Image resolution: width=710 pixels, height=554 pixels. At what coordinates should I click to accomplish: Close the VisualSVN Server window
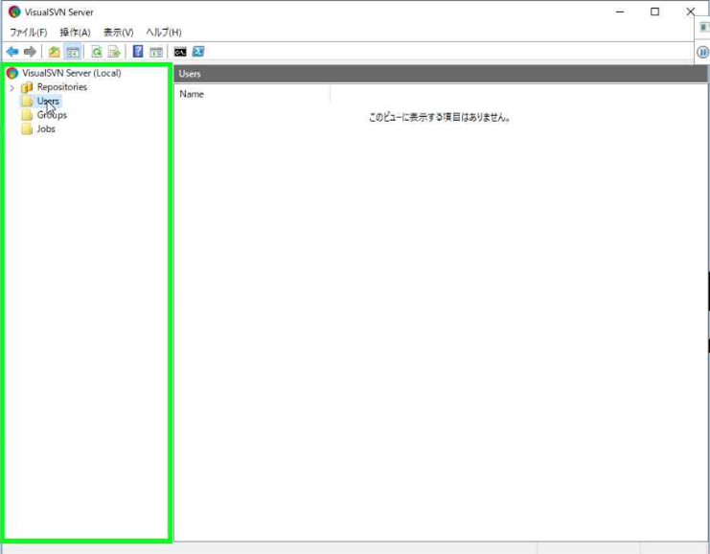[x=690, y=12]
